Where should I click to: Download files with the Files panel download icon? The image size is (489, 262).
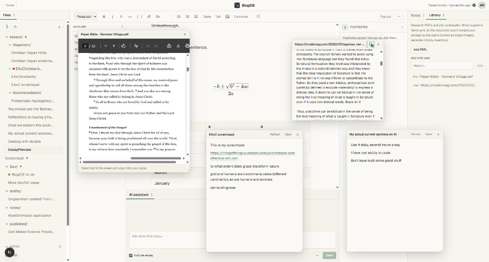coord(59,26)
